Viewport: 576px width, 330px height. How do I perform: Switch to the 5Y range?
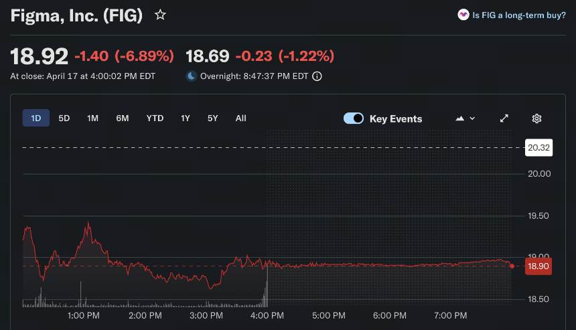tap(213, 118)
